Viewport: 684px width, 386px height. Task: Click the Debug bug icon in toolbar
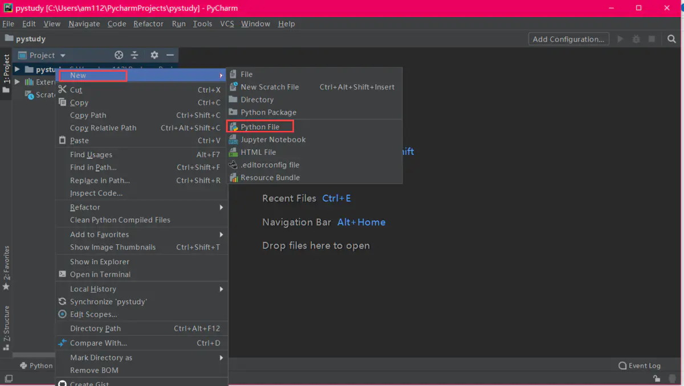[636, 39]
